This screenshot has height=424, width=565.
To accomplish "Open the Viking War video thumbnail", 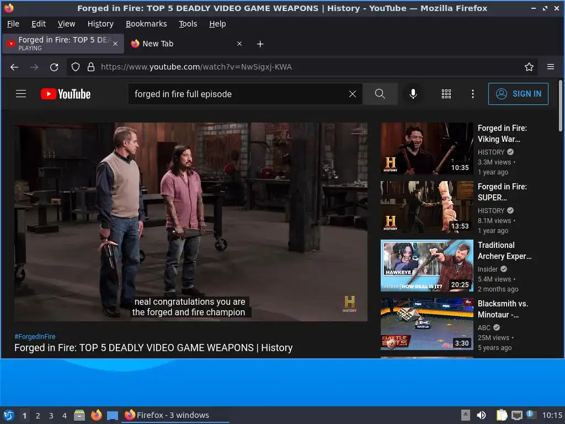I will pyautogui.click(x=427, y=149).
